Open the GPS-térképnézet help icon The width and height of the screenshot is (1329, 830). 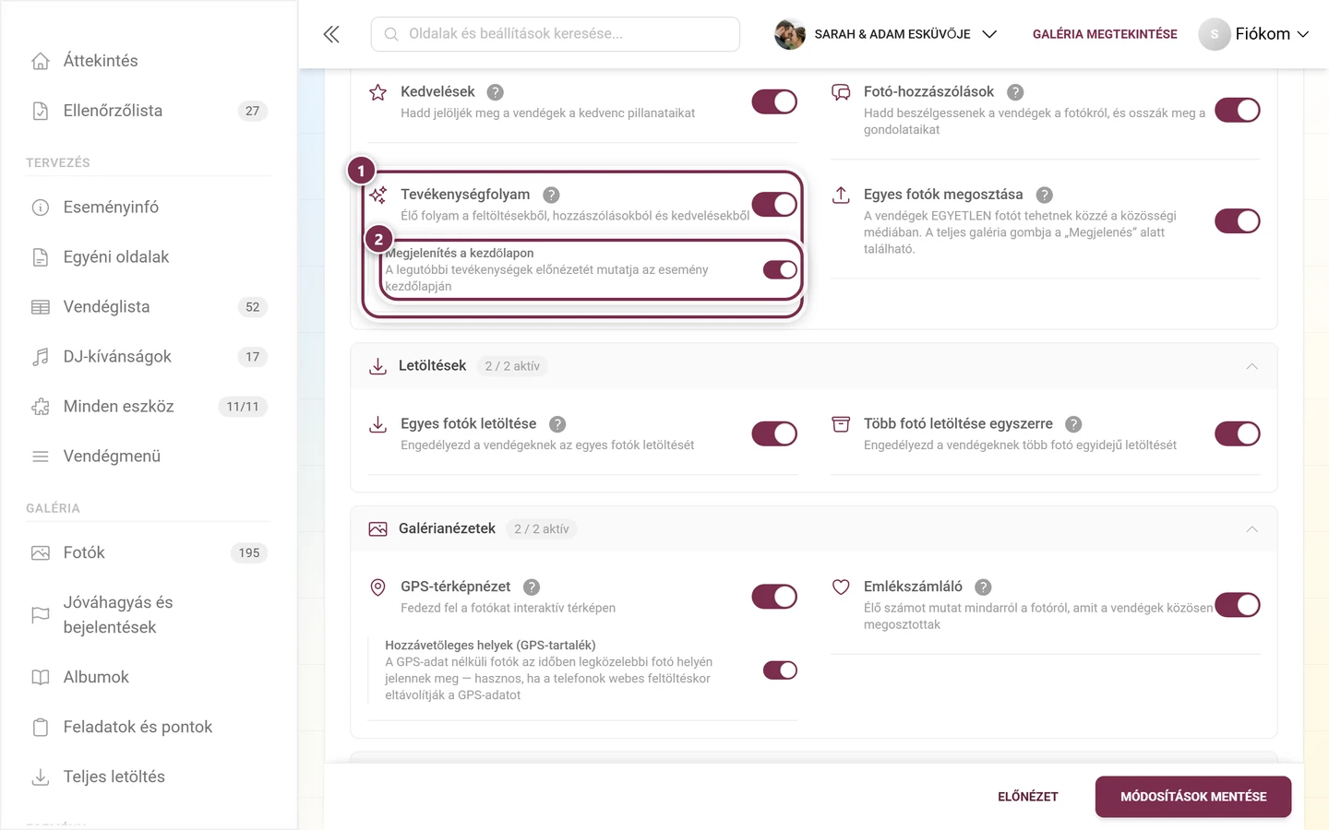[532, 587]
